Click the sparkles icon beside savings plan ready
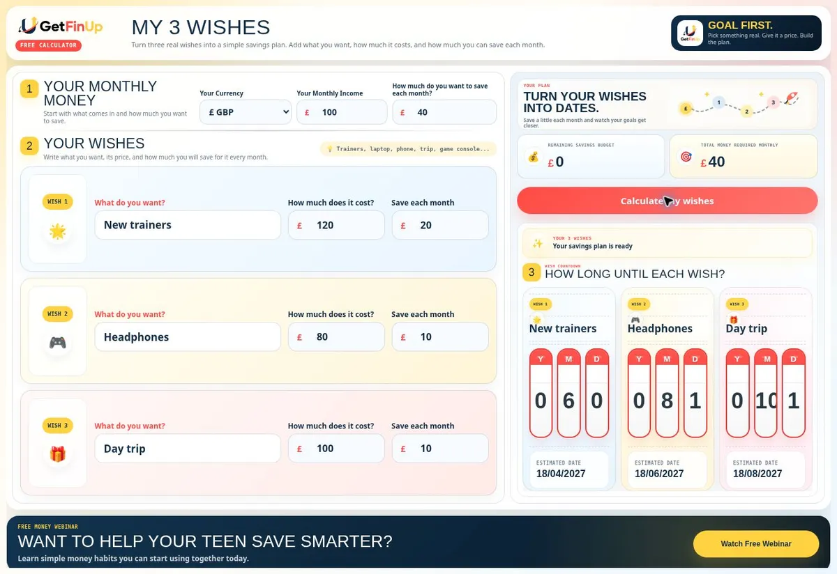The image size is (837, 574). pyautogui.click(x=538, y=243)
